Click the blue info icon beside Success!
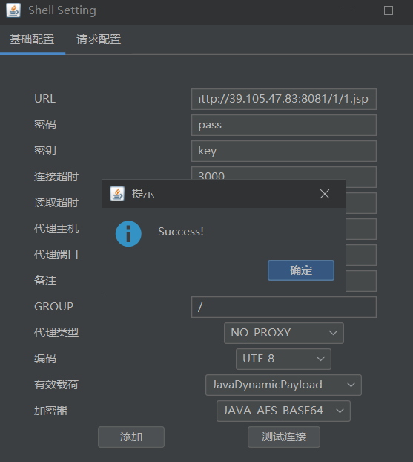The width and height of the screenshot is (413, 462). (128, 234)
